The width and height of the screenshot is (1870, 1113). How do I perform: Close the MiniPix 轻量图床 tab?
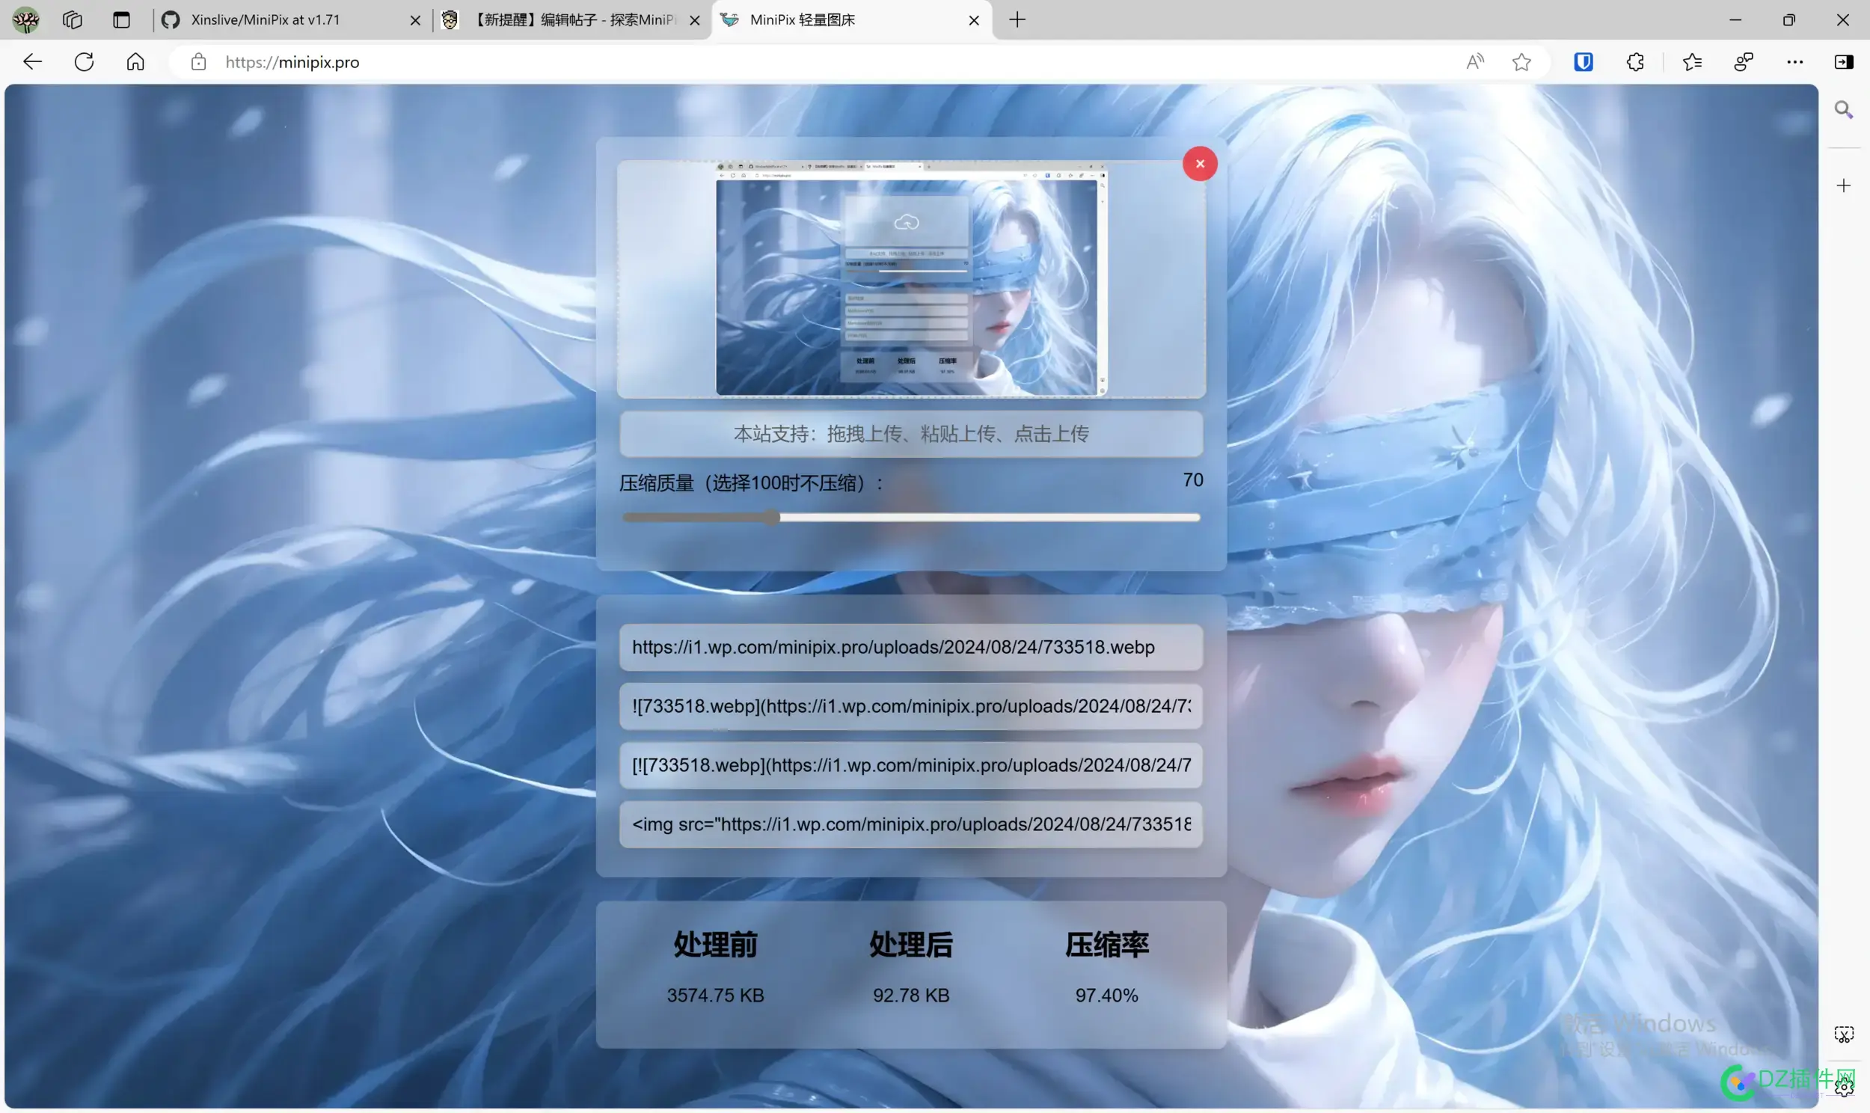(974, 20)
